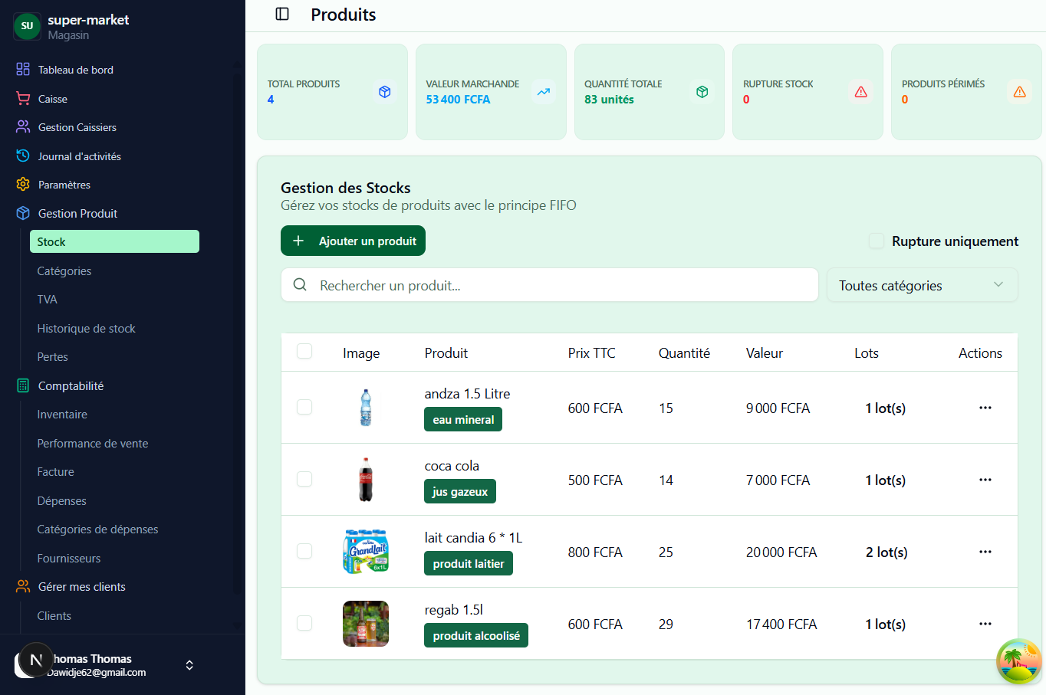Click the Paramètres gear icon
This screenshot has width=1046, height=695.
point(21,184)
